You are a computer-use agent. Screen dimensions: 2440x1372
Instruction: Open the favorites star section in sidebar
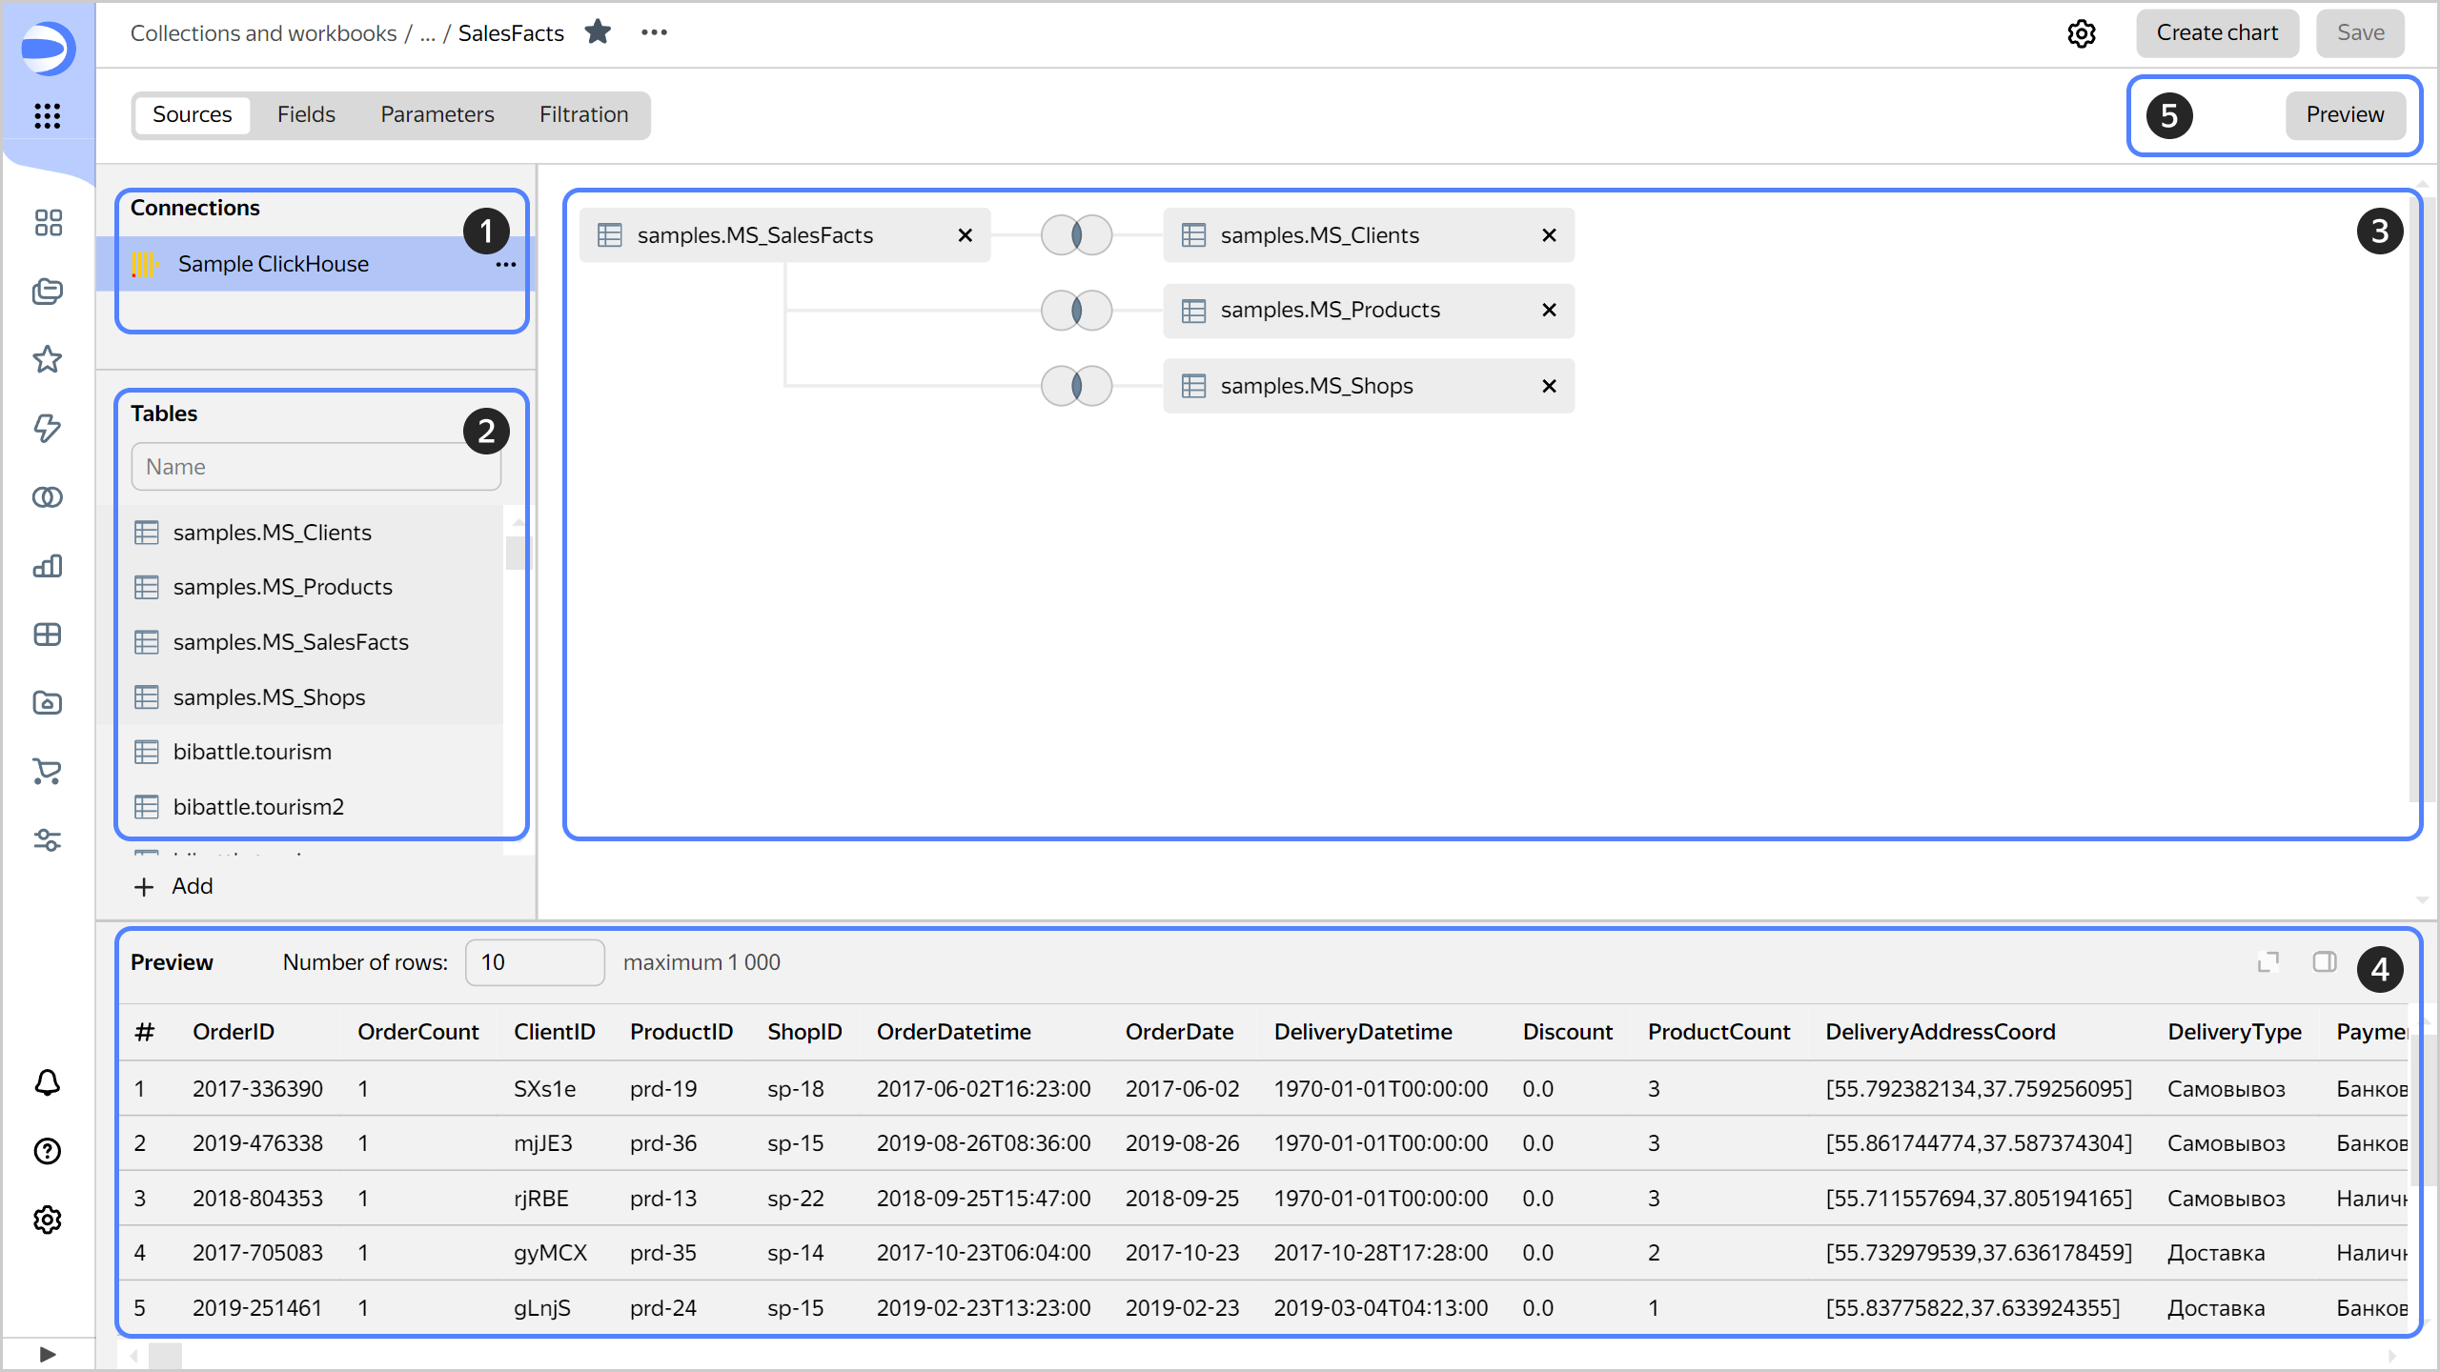(x=48, y=359)
